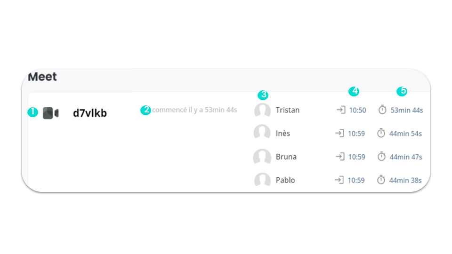
Task: Click the Meet section heading
Action: [42, 77]
